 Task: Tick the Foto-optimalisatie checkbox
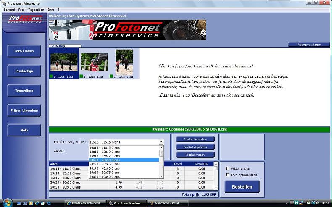point(228,175)
